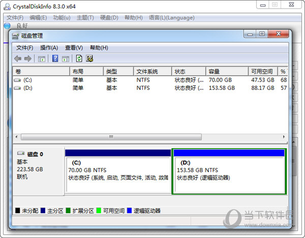Click the 70.00 GB capacity cell
This screenshot has height=238, width=305.
click(x=220, y=80)
